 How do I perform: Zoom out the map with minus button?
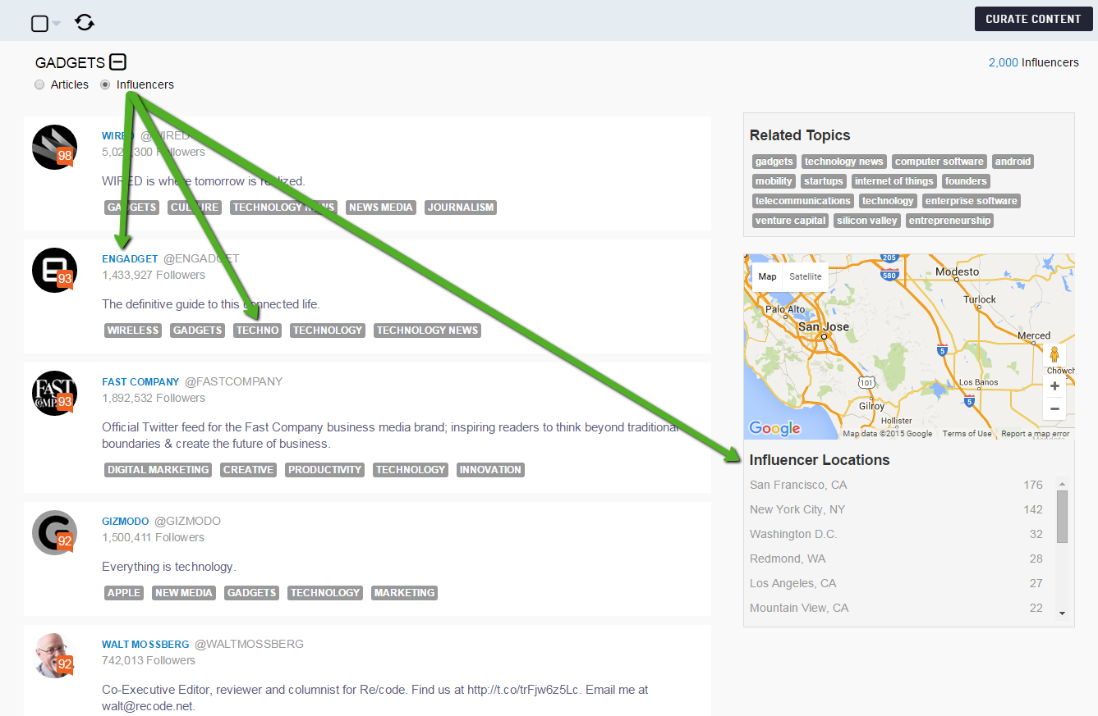click(1054, 408)
